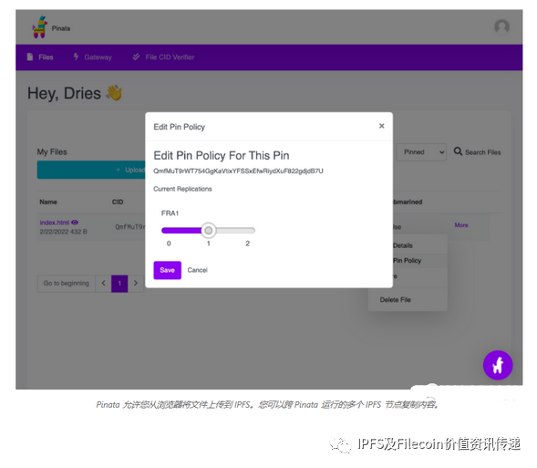Save the pin policy changes
Viewport: 537px width, 468px height.
point(167,270)
